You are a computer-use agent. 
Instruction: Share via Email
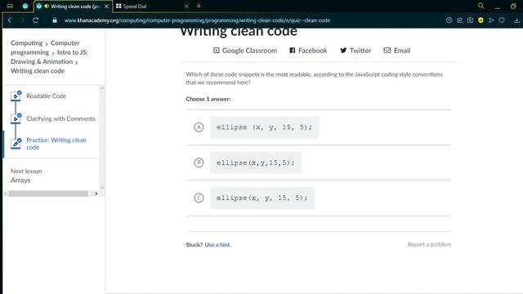coord(396,51)
